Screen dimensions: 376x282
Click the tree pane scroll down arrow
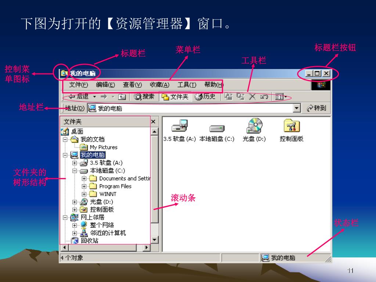click(x=155, y=239)
